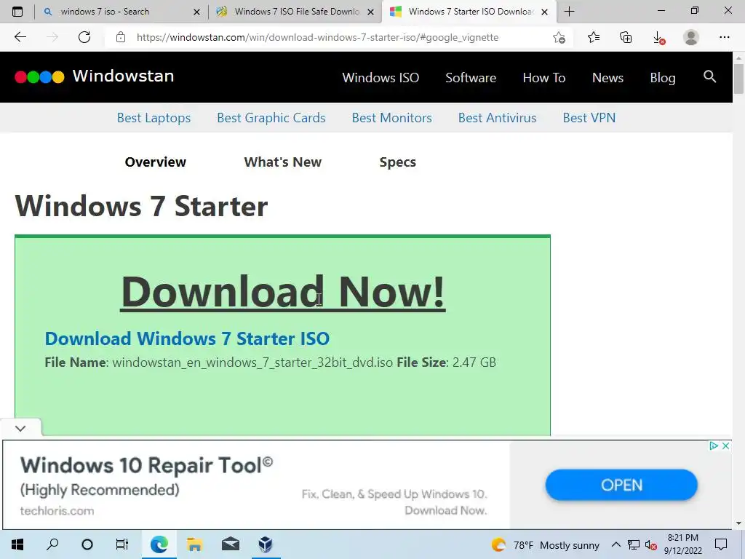The width and height of the screenshot is (745, 559).
Task: Click the Windowstan colored dots logo
Action: (x=39, y=77)
